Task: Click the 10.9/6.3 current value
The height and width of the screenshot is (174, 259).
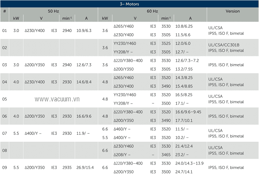Action: [x=84, y=31]
